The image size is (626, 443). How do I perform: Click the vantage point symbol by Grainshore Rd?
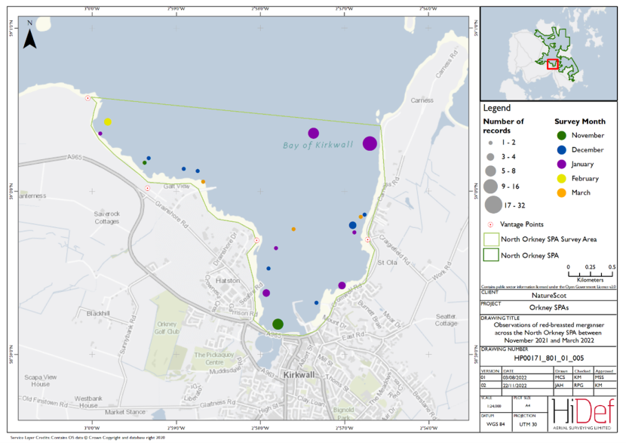(147, 188)
